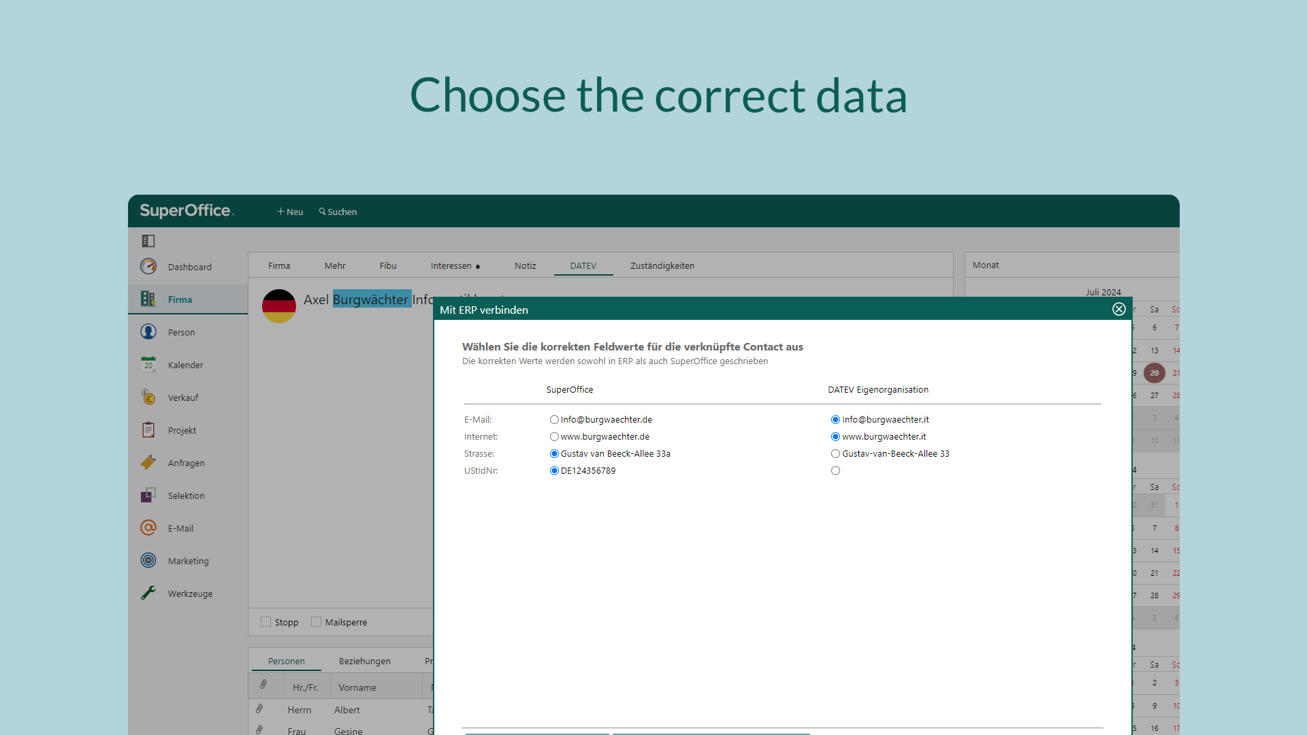The width and height of the screenshot is (1307, 735).
Task: Select street Gustav-van-Beeck-Allee 33
Action: (835, 454)
